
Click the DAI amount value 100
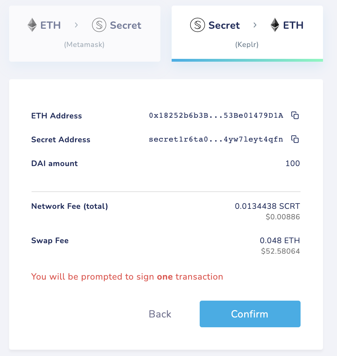coord(293,163)
